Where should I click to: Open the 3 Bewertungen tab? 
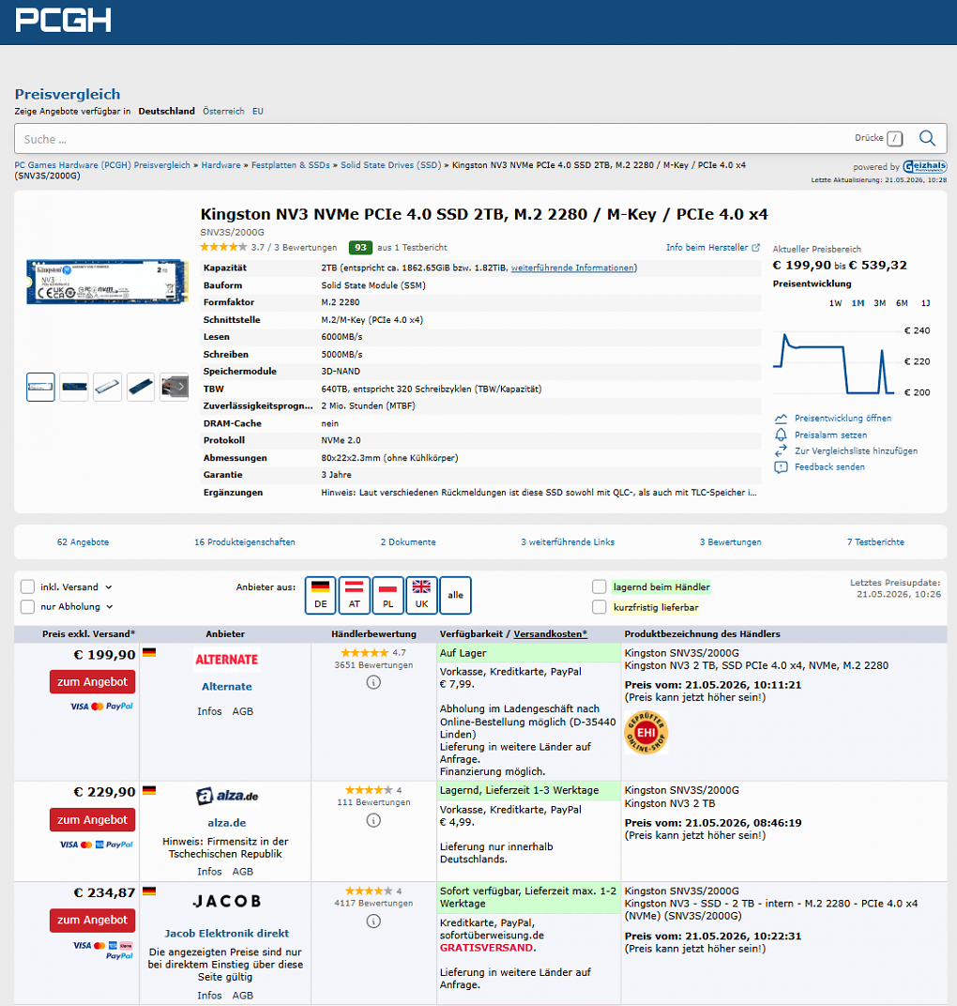731,542
